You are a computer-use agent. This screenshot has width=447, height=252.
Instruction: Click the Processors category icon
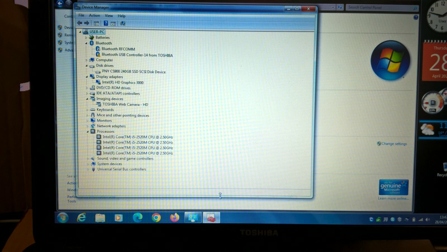pyautogui.click(x=93, y=131)
